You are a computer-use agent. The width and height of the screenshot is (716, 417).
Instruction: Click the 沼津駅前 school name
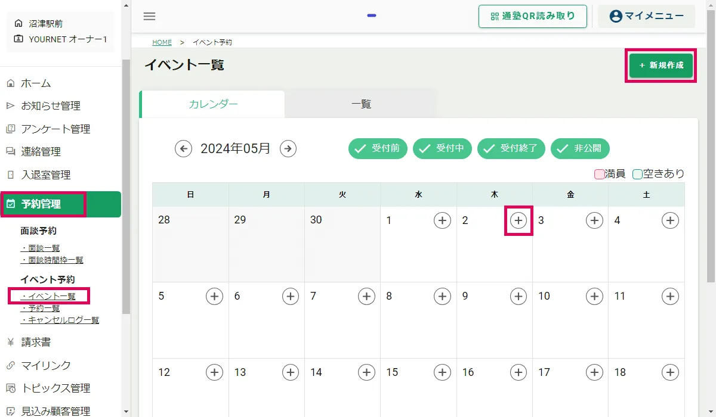coord(45,24)
